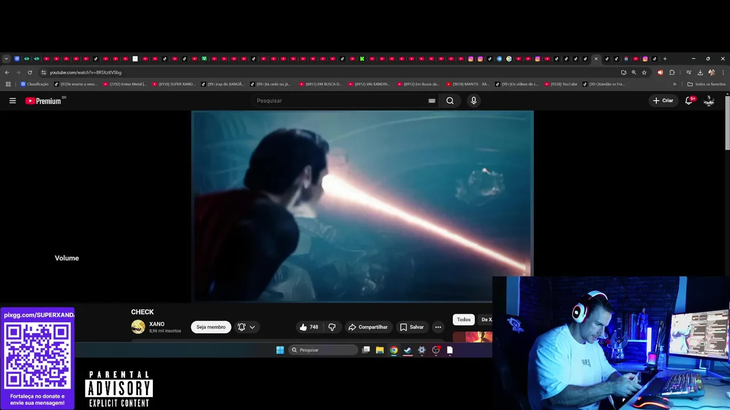Open the red speaker extension icon
This screenshot has width=730, height=410.
coord(660,73)
